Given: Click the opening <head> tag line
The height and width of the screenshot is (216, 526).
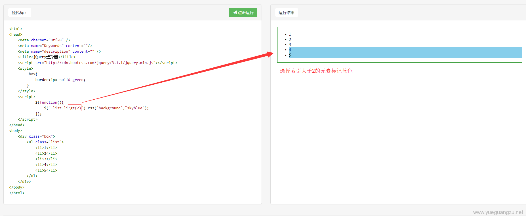Looking at the screenshot, I should [x=16, y=34].
